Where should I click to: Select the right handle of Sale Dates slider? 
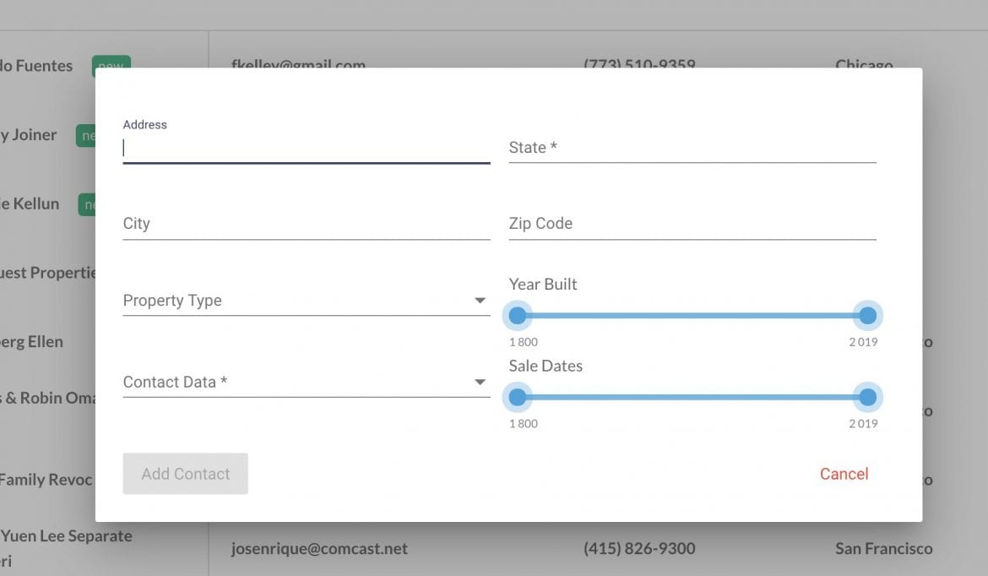coord(866,397)
